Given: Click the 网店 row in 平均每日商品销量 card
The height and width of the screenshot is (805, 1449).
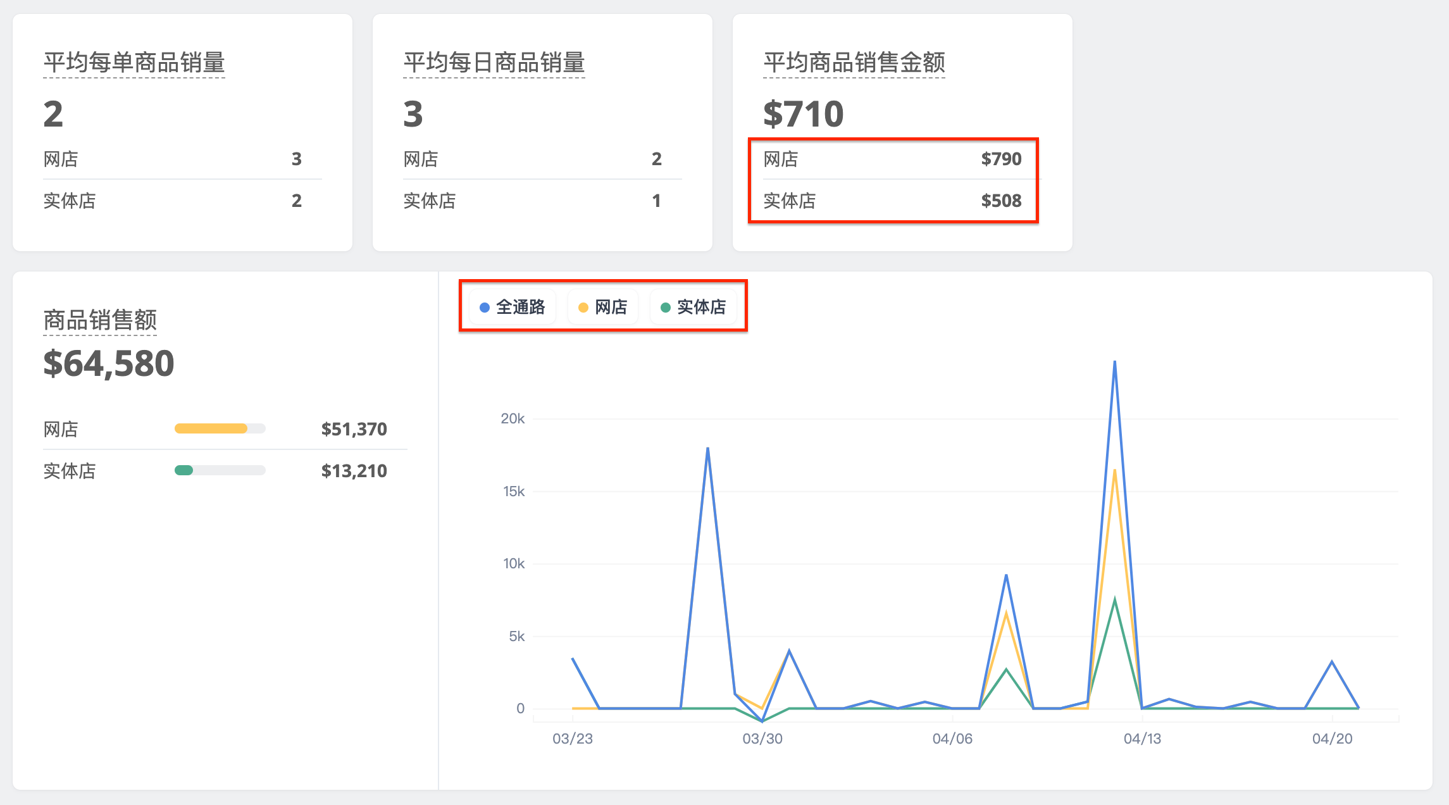Looking at the screenshot, I should coord(542,159).
